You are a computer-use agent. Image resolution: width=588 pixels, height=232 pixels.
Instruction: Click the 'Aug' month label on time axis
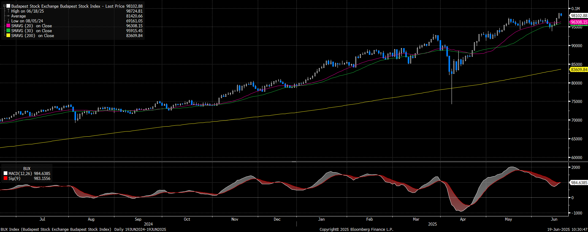pos(91,219)
